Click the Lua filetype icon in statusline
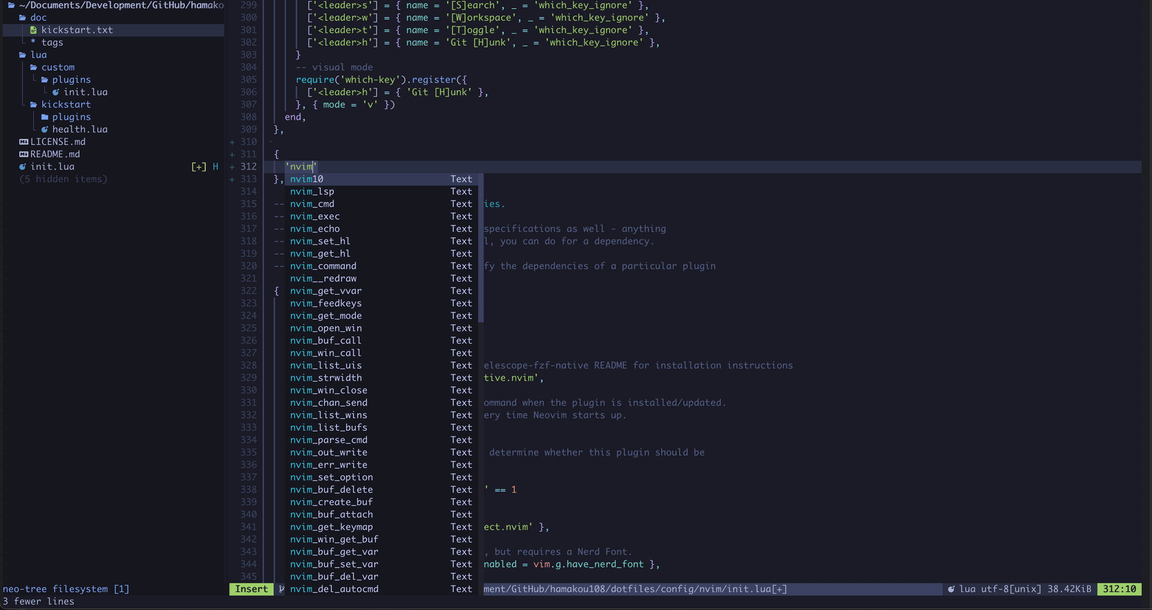This screenshot has width=1152, height=610. pyautogui.click(x=951, y=589)
